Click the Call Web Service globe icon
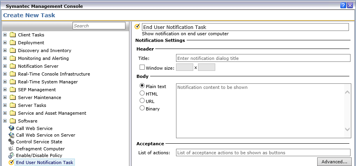Viewport: 356px width, 166px height. click(11, 128)
